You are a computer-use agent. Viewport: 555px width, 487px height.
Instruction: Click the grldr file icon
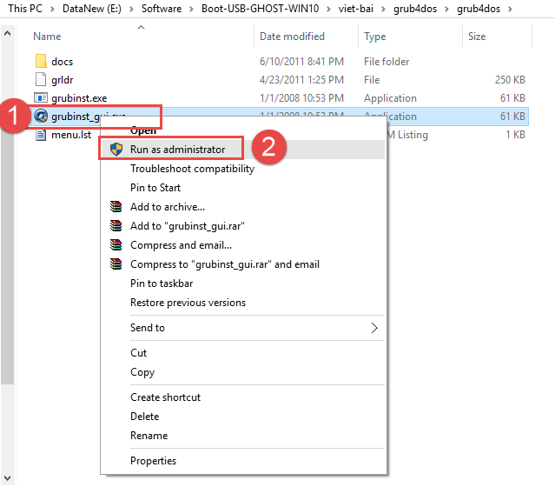pyautogui.click(x=40, y=80)
